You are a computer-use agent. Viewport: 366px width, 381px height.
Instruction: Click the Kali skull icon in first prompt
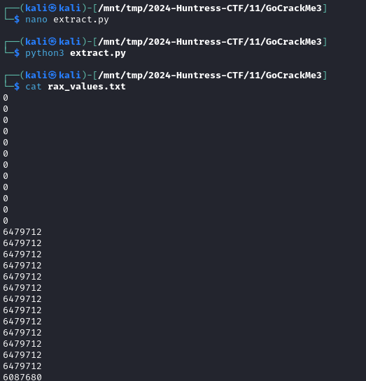click(52, 8)
